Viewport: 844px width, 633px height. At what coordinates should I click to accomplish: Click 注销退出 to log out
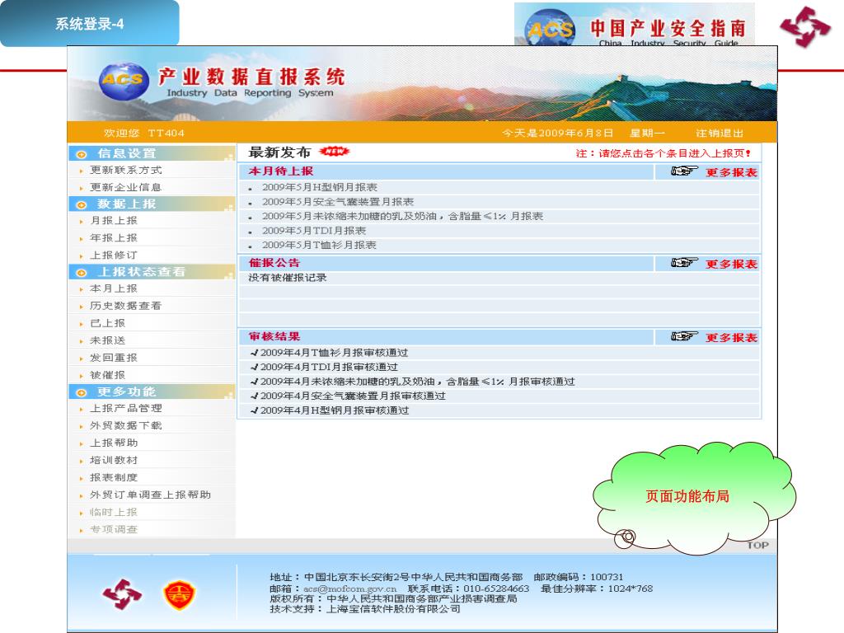[x=720, y=133]
